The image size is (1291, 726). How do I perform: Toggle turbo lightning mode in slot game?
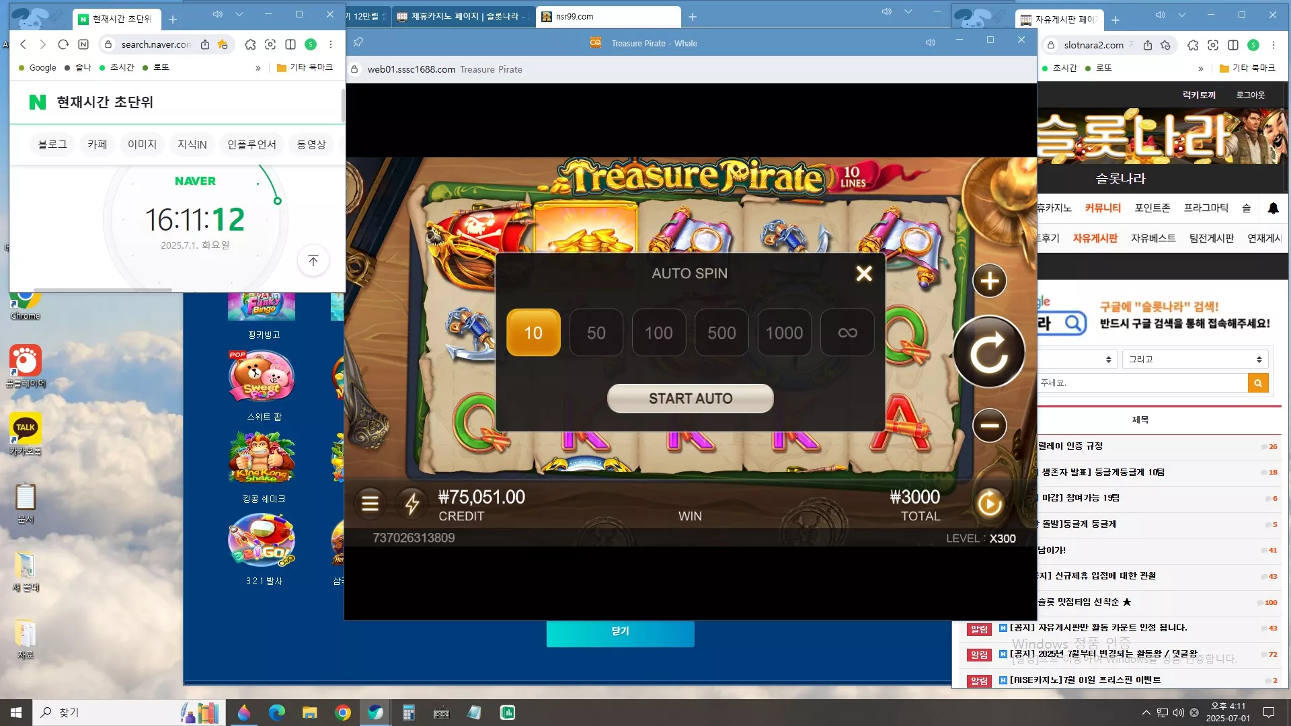pyautogui.click(x=412, y=503)
